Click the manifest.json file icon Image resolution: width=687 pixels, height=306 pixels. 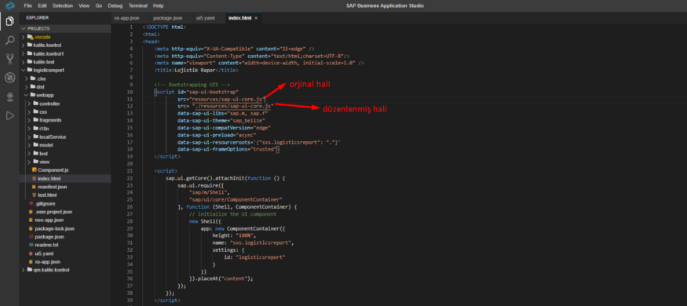[35, 187]
